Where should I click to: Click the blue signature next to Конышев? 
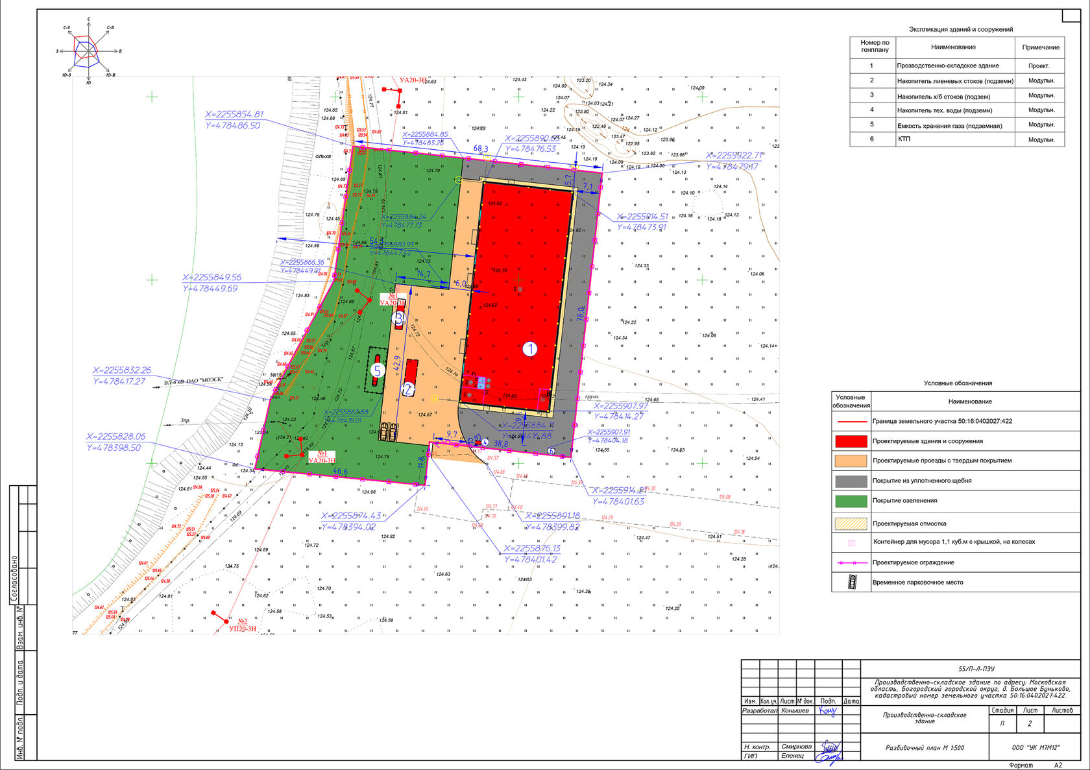[827, 711]
